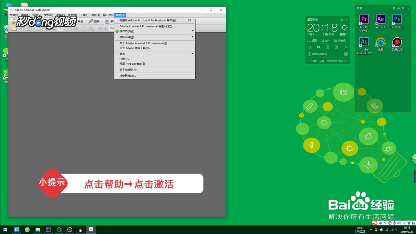This screenshot has height=234, width=416.
Task: Expand more tools double-chevron in 桌面助手
Action: [x=346, y=47]
